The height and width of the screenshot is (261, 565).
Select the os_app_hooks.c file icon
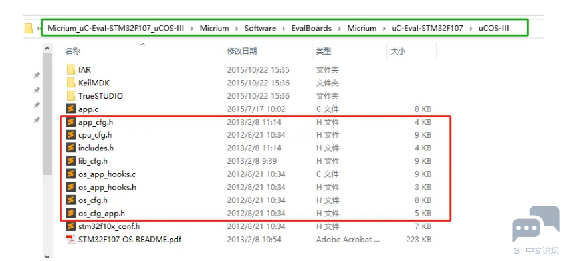click(x=71, y=174)
